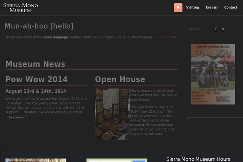Click Read more under Pow Wow 2014
This screenshot has height=162, width=243.
[17, 117]
